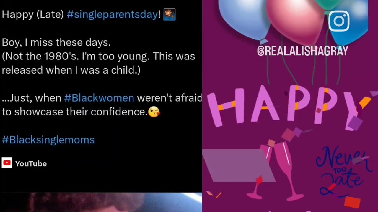Click the blue 'Never too Late' script
This screenshot has height=212, width=378.
click(x=343, y=171)
